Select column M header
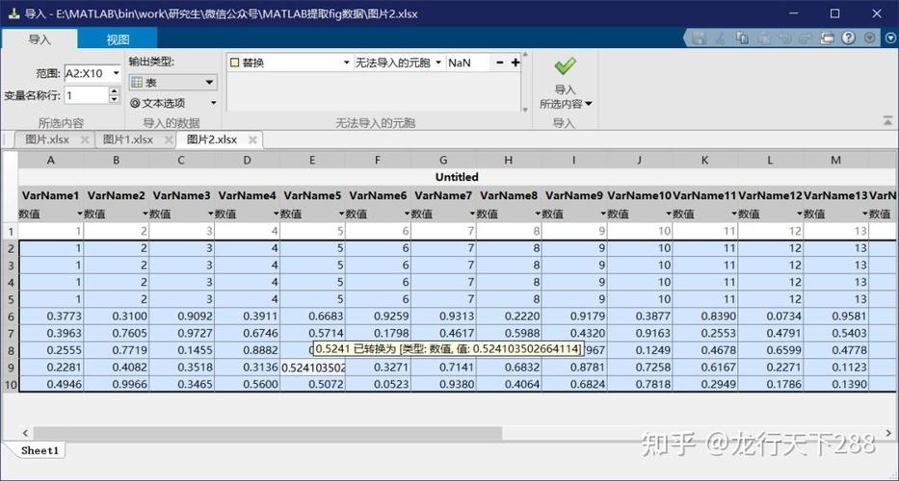Screen dimensions: 899x481 pos(835,161)
